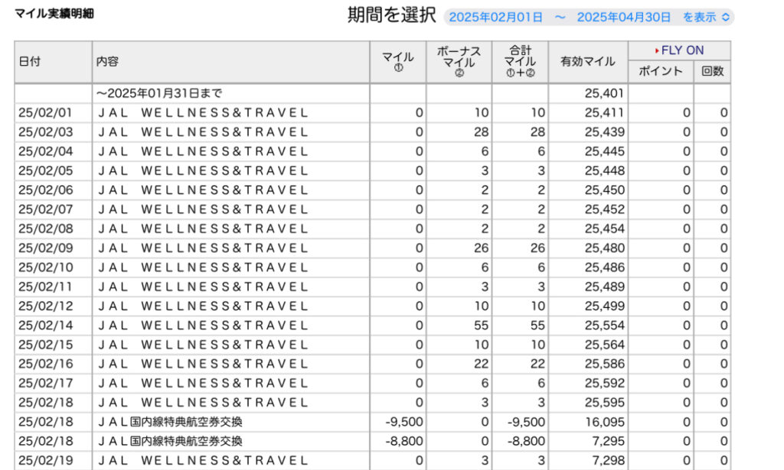
Task: Click valid miles value 25,554
Action: (x=605, y=326)
